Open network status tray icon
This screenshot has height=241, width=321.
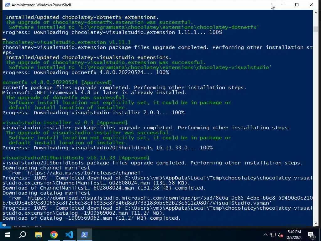[273, 235]
